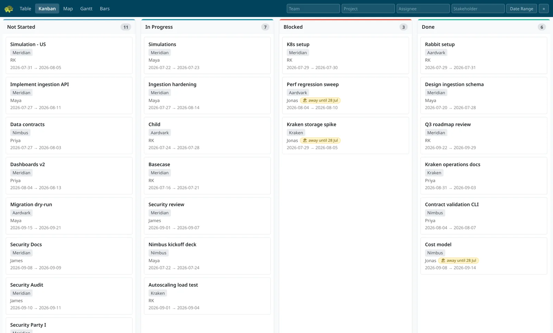Click the away badge on Cost model card
Viewport: 553px width, 333px height.
[x=459, y=261]
